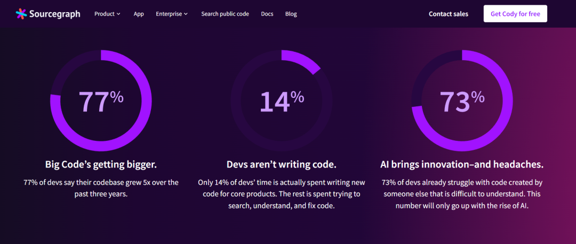Click the chevron next to Product

point(118,14)
